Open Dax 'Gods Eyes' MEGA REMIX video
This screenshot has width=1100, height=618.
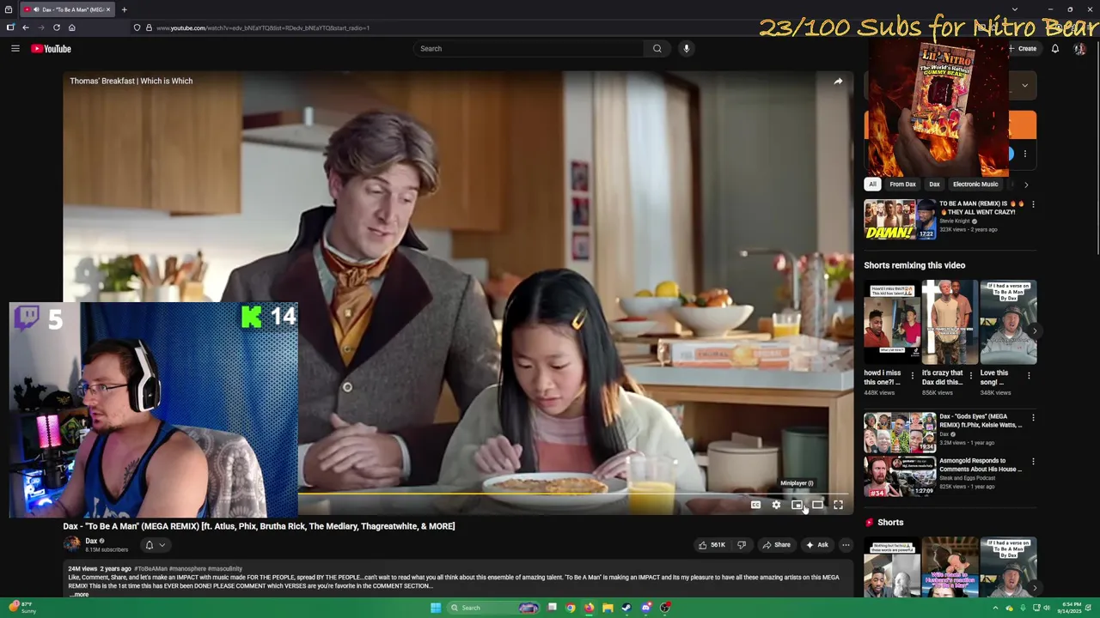[900, 433]
